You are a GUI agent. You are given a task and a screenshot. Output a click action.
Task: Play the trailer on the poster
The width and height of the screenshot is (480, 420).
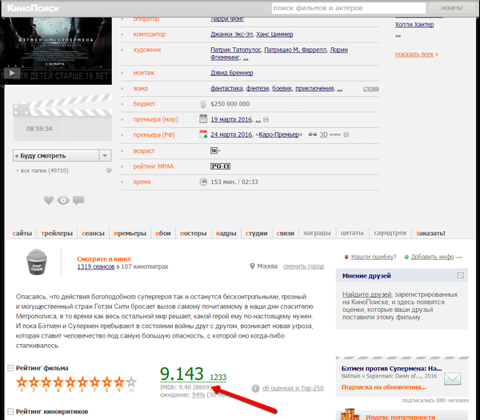pyautogui.click(x=12, y=73)
